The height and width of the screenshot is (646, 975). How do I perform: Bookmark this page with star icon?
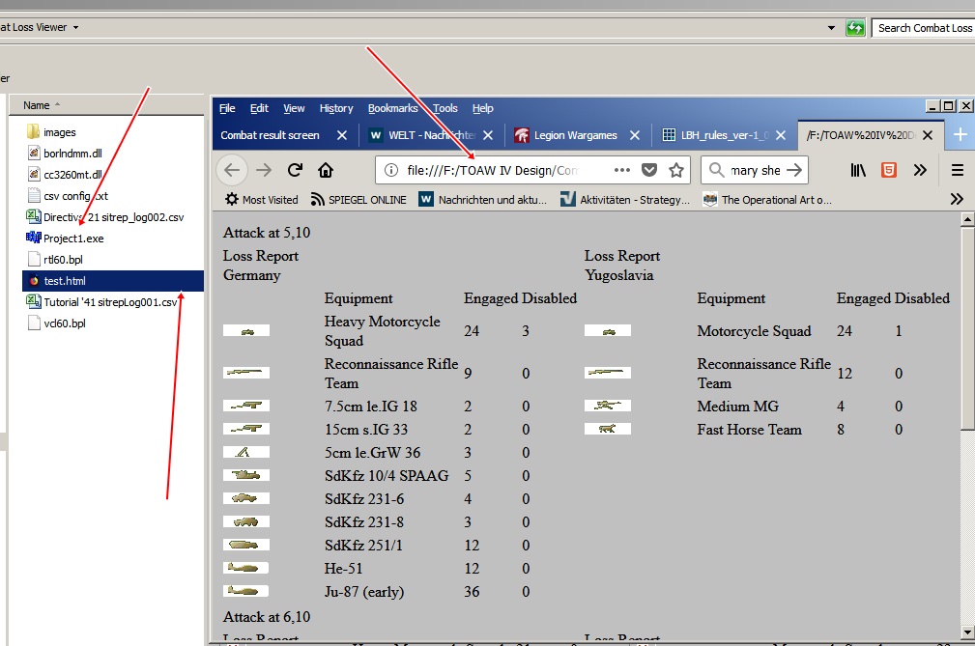point(676,170)
